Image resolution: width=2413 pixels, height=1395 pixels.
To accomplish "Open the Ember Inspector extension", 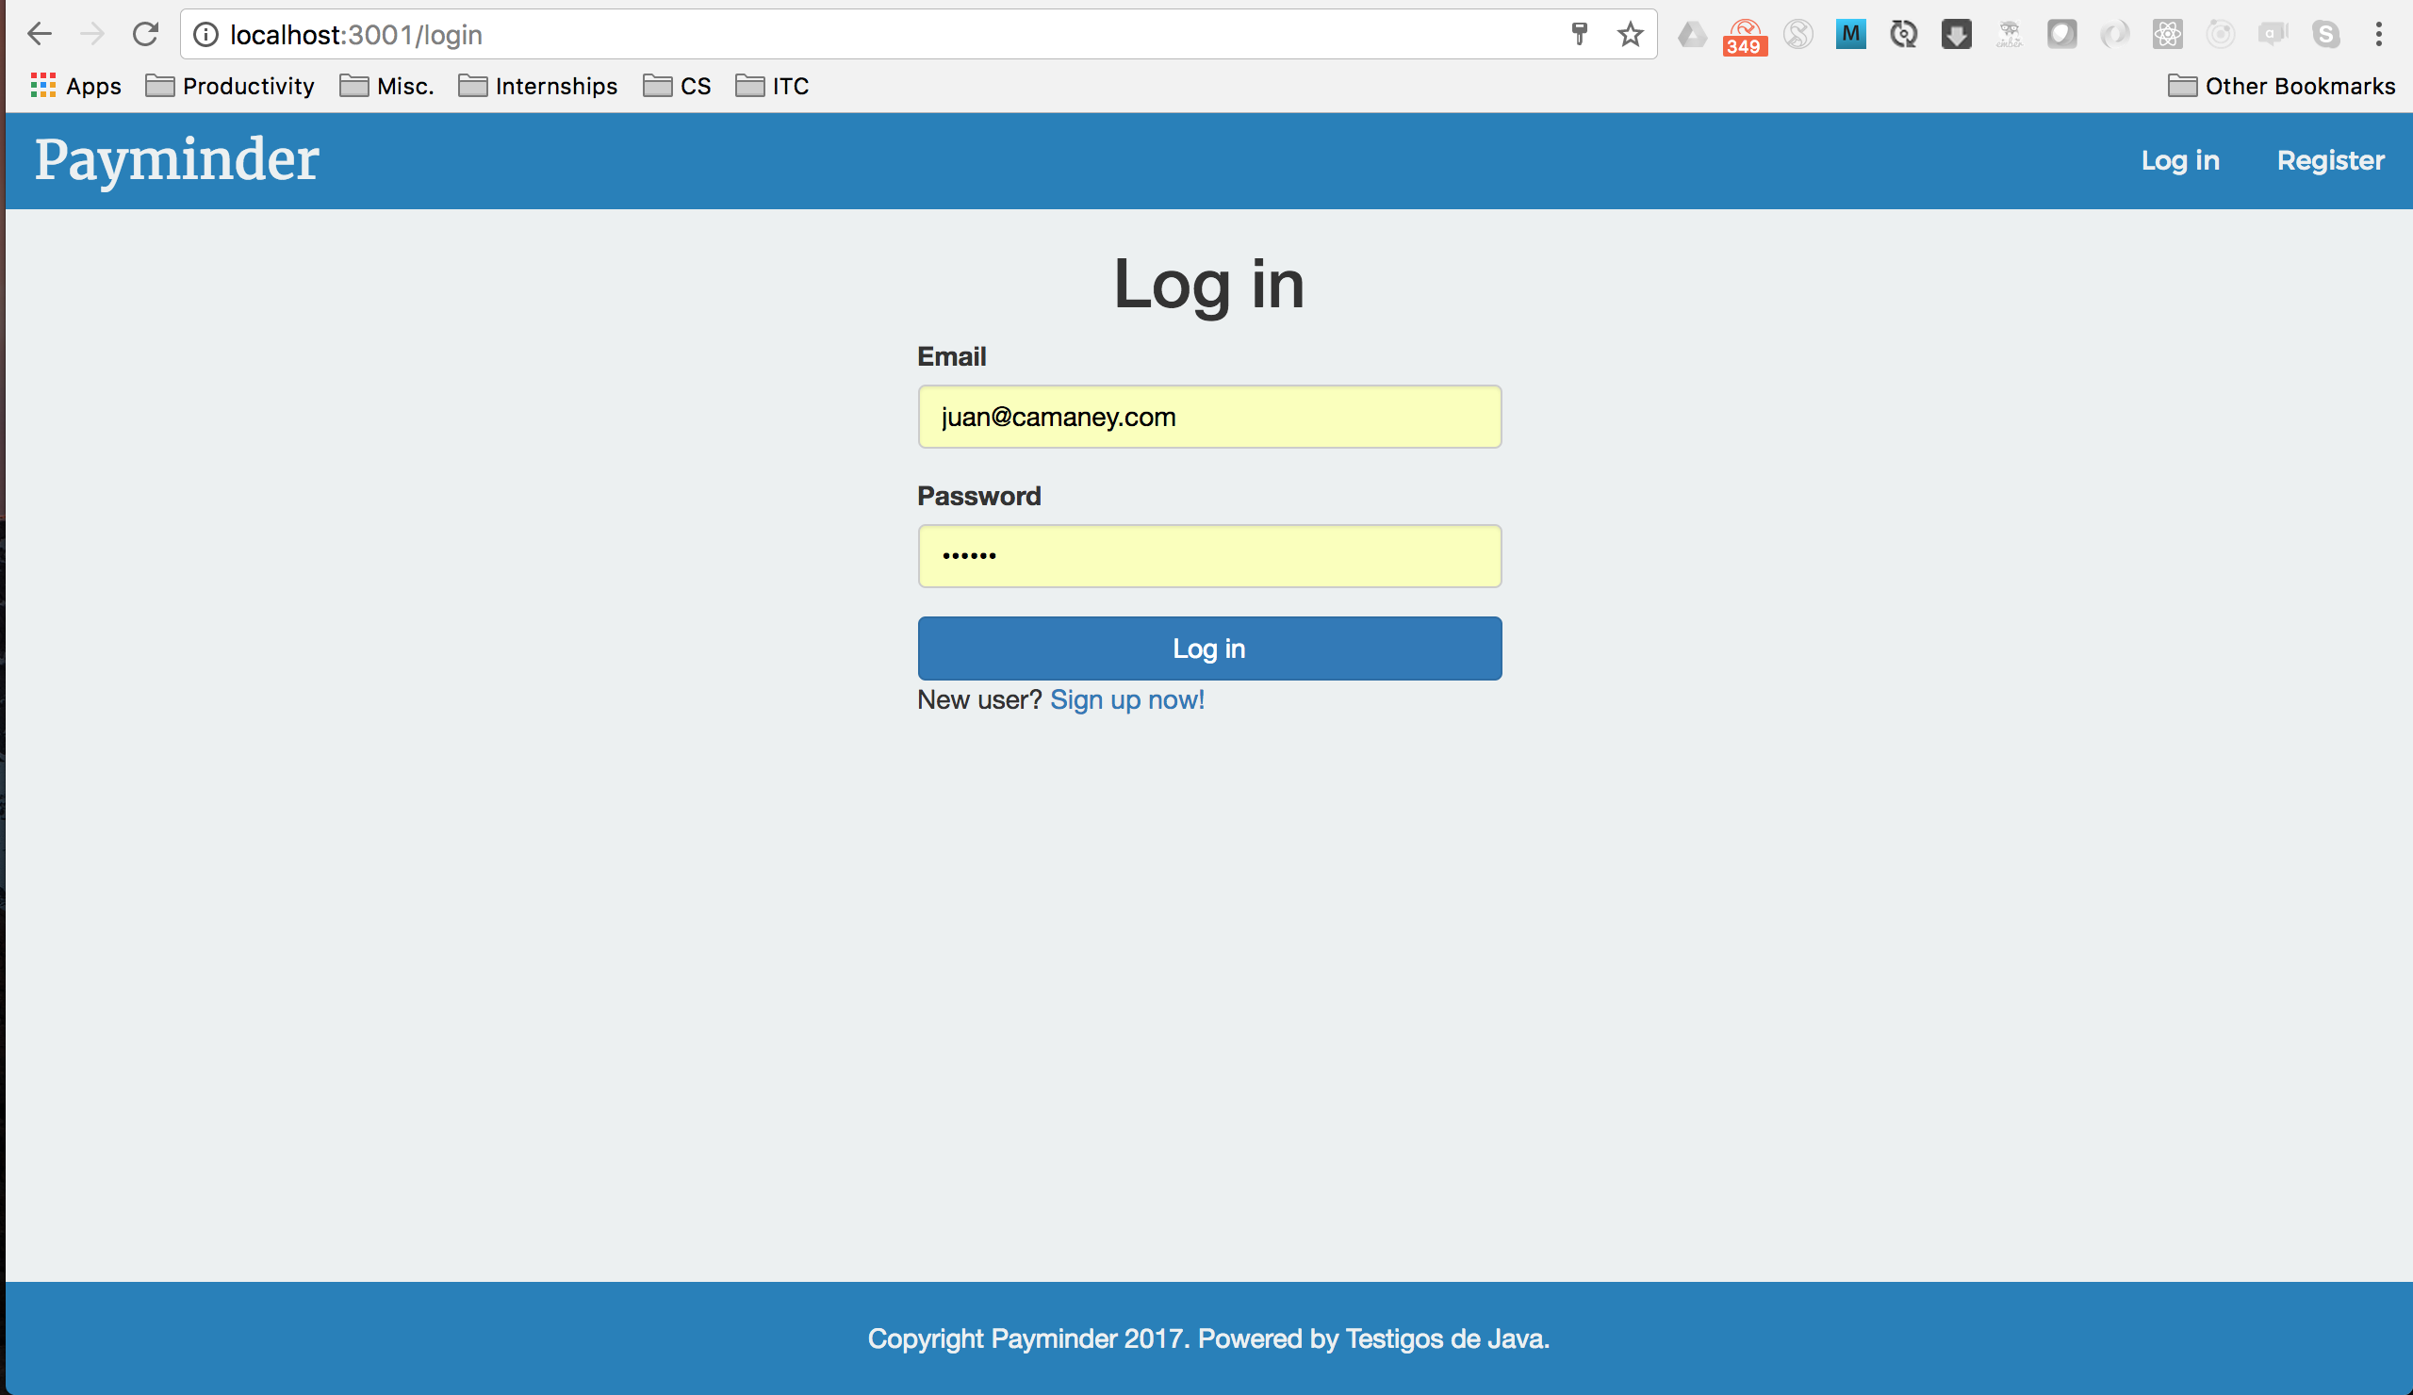I will click(2009, 35).
